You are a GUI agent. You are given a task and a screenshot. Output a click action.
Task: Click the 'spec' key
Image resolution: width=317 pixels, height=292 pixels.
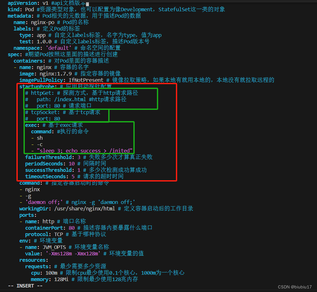click(13, 54)
